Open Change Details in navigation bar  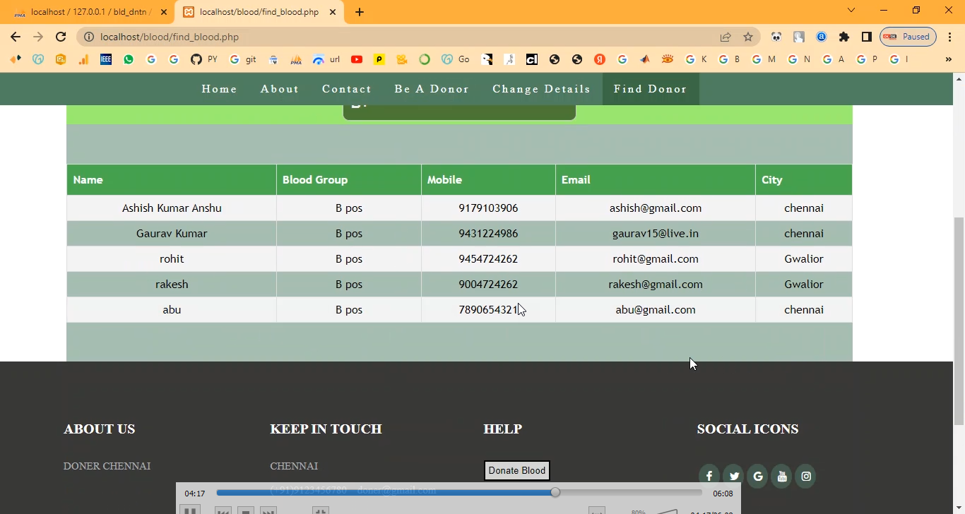point(541,89)
